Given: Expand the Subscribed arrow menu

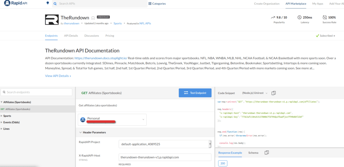Looking at the screenshot, I should coord(334,36).
